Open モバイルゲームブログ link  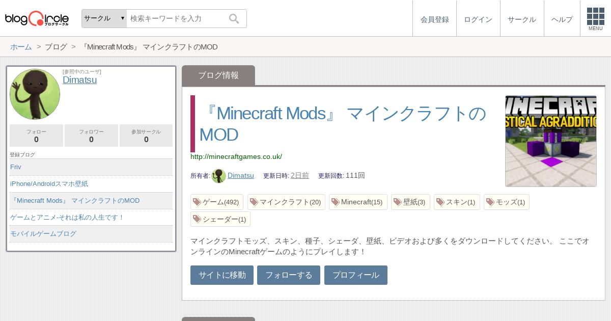91,234
